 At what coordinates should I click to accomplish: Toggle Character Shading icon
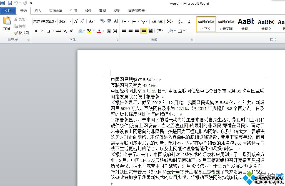pyautogui.click(x=109, y=31)
